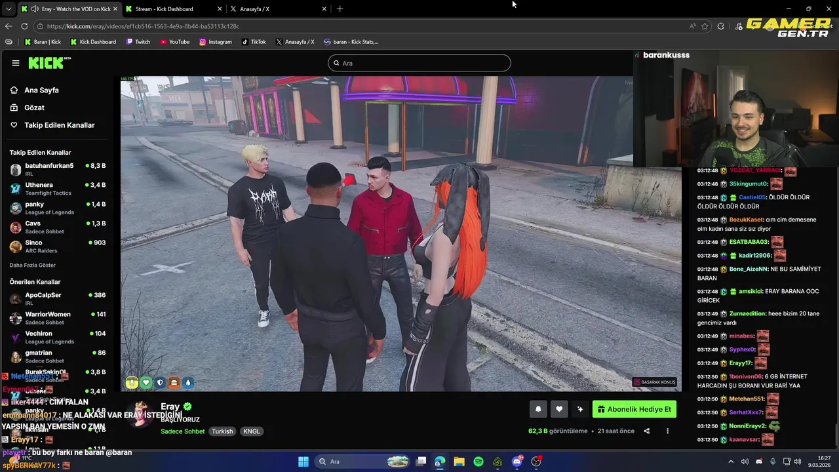
Task: Open Takip Edilen Kanallar sidebar item
Action: coord(52,125)
